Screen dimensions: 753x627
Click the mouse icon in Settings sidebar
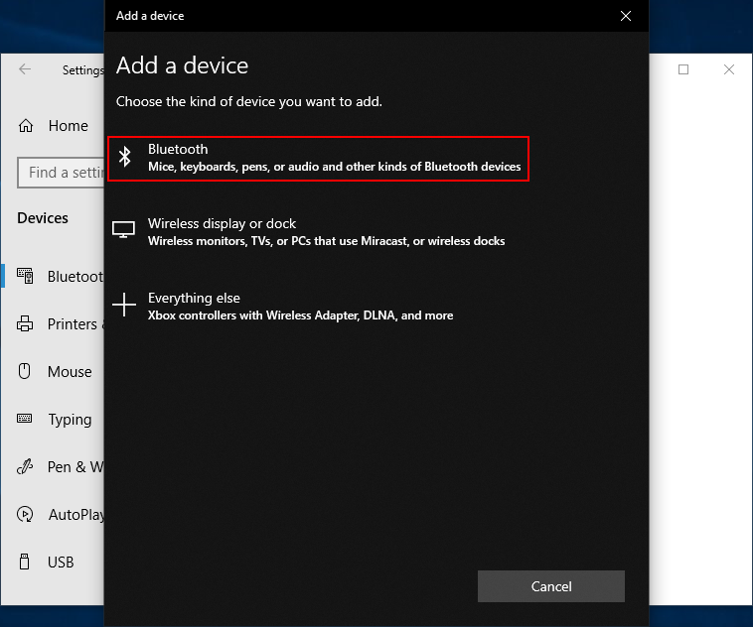[25, 371]
